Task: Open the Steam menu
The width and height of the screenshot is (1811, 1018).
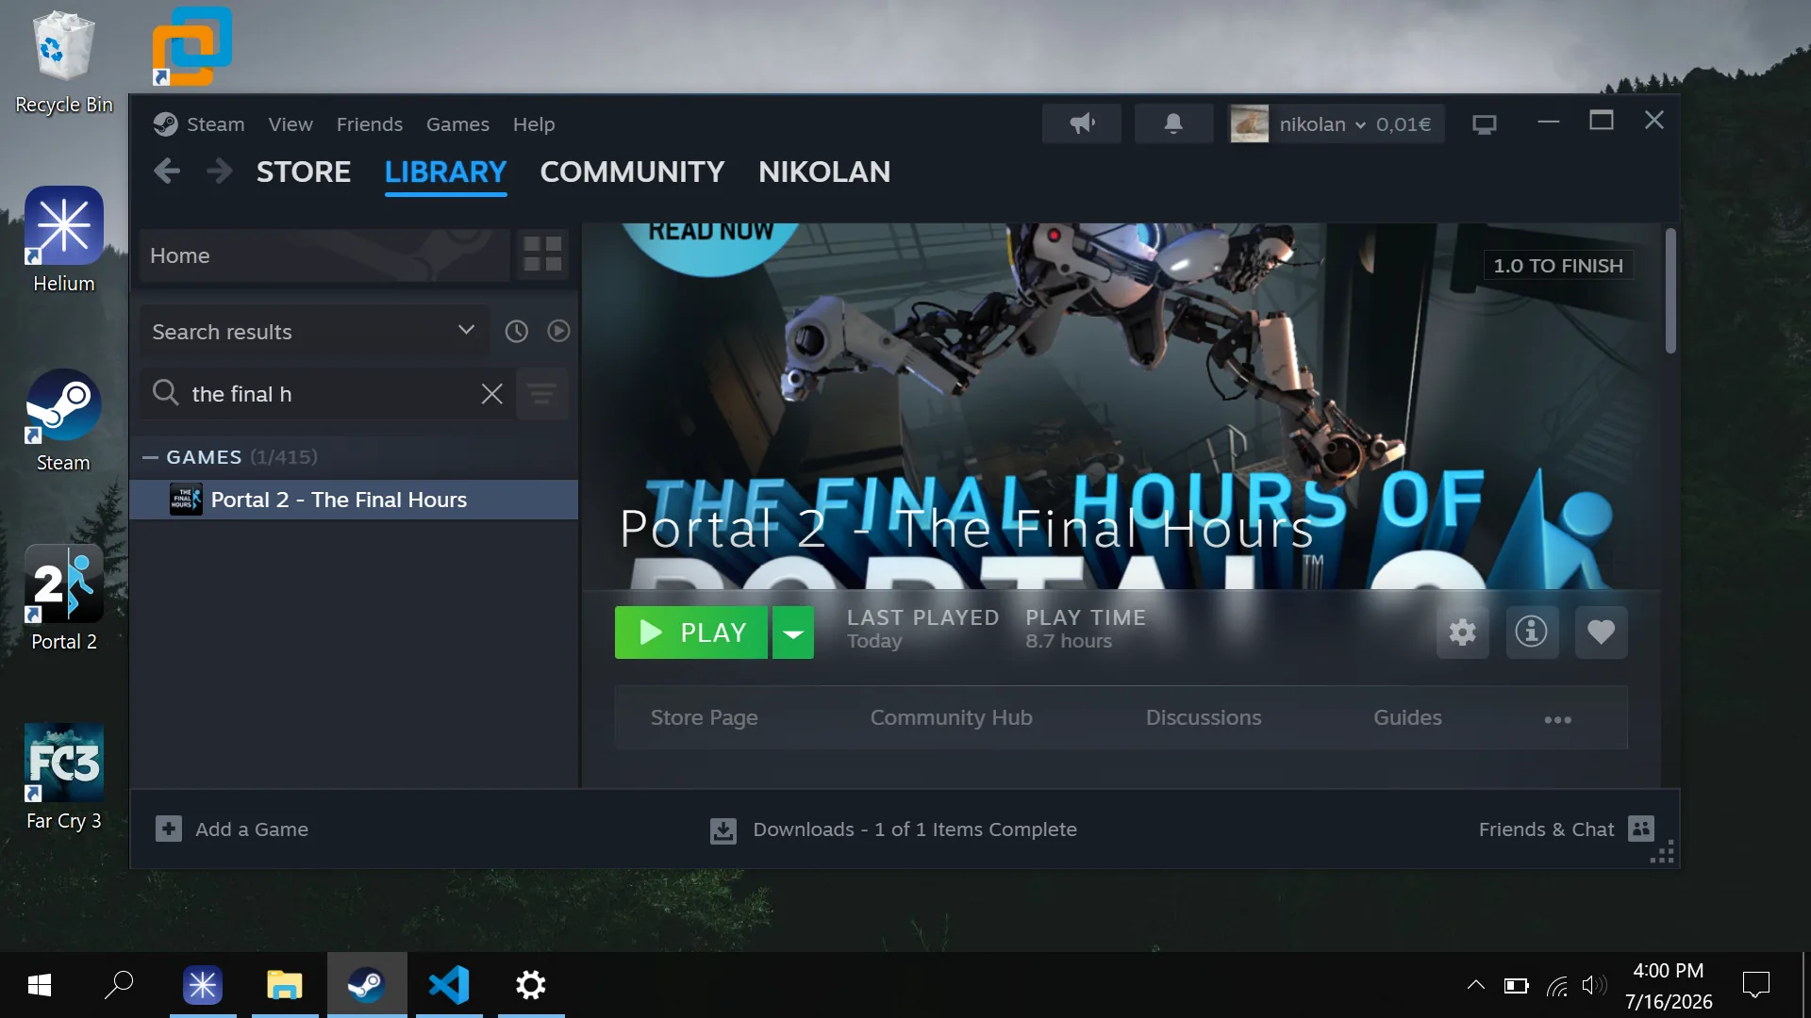Action: pyautogui.click(x=215, y=124)
